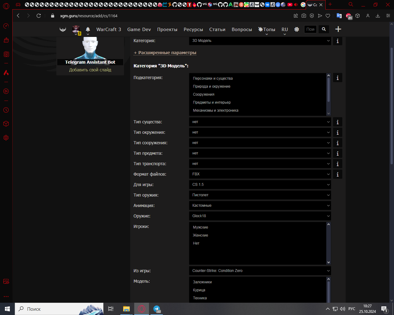Open the Google Translate extension

coord(339,16)
